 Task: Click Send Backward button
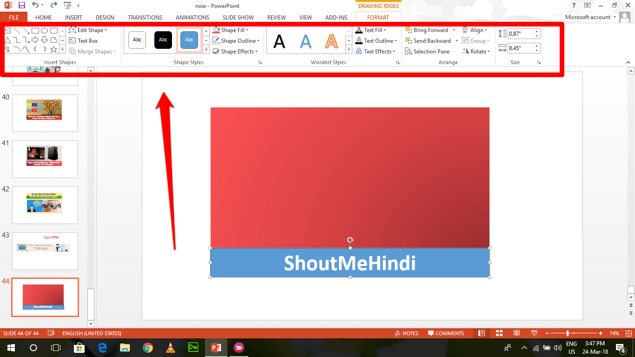click(x=428, y=41)
